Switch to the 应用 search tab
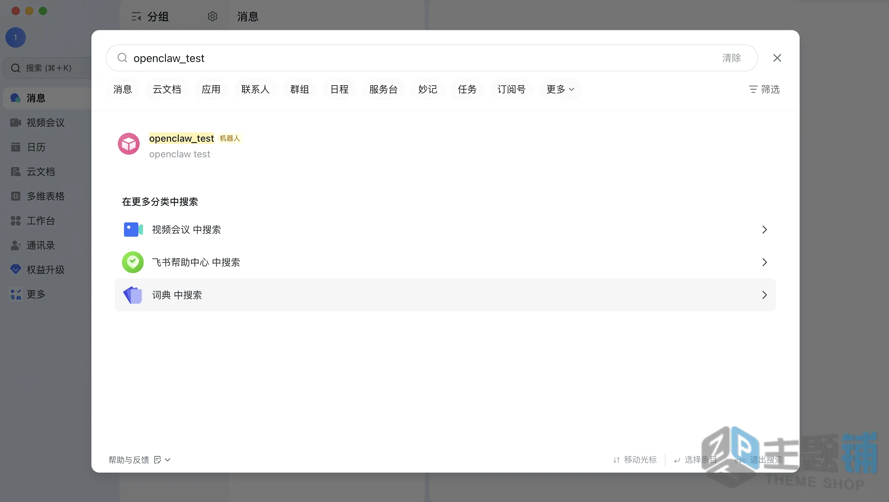Screen dimensions: 889x502 click(x=211, y=89)
